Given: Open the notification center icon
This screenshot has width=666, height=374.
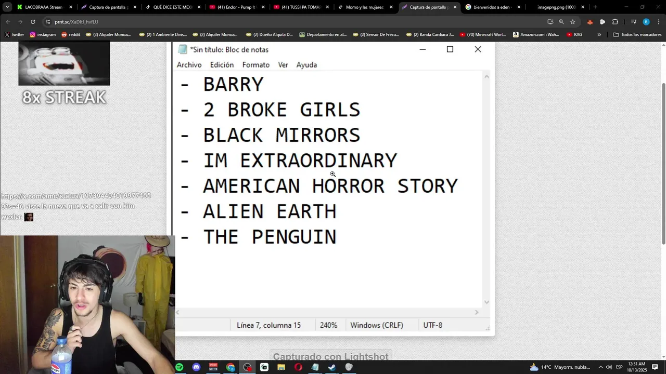Looking at the screenshot, I should 655,367.
